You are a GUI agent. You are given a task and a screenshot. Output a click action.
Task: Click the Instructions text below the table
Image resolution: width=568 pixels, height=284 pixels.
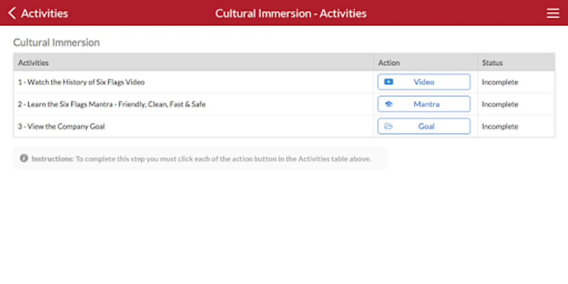coord(201,159)
